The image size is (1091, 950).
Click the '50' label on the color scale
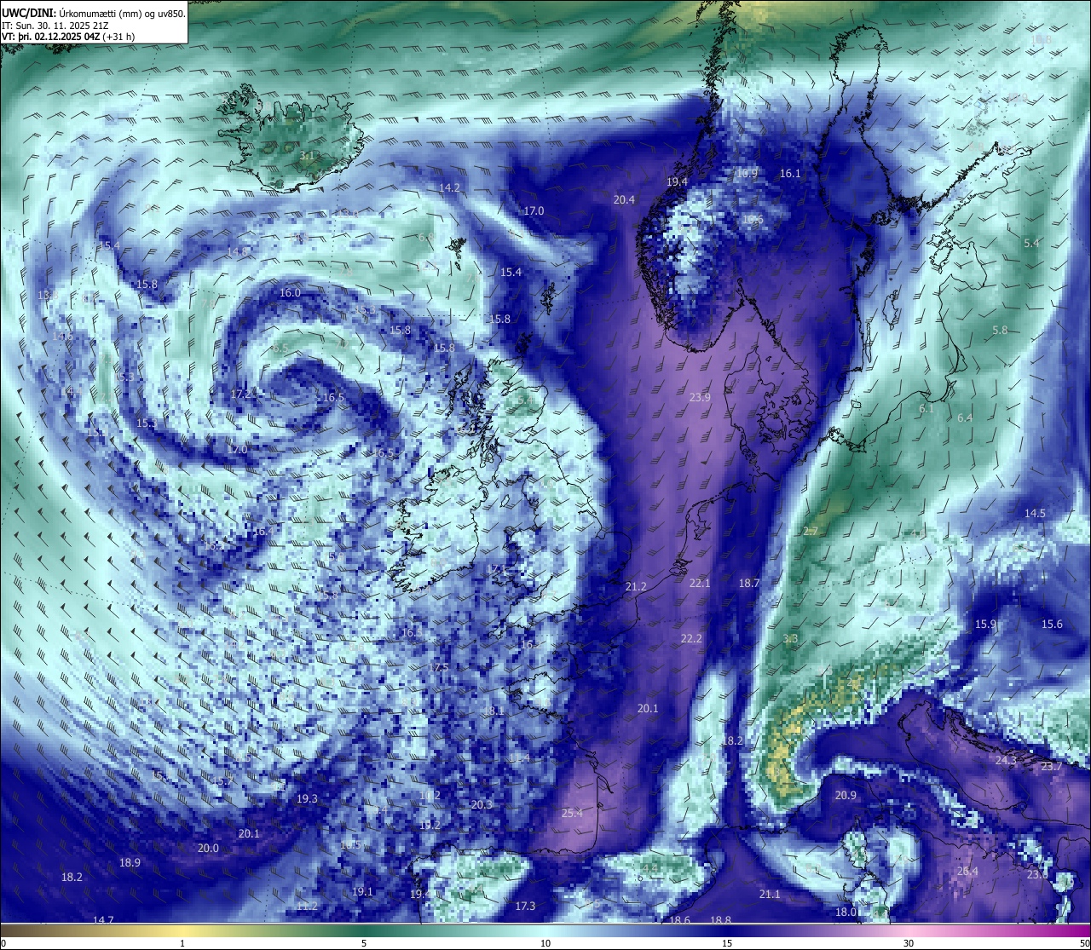click(1083, 942)
